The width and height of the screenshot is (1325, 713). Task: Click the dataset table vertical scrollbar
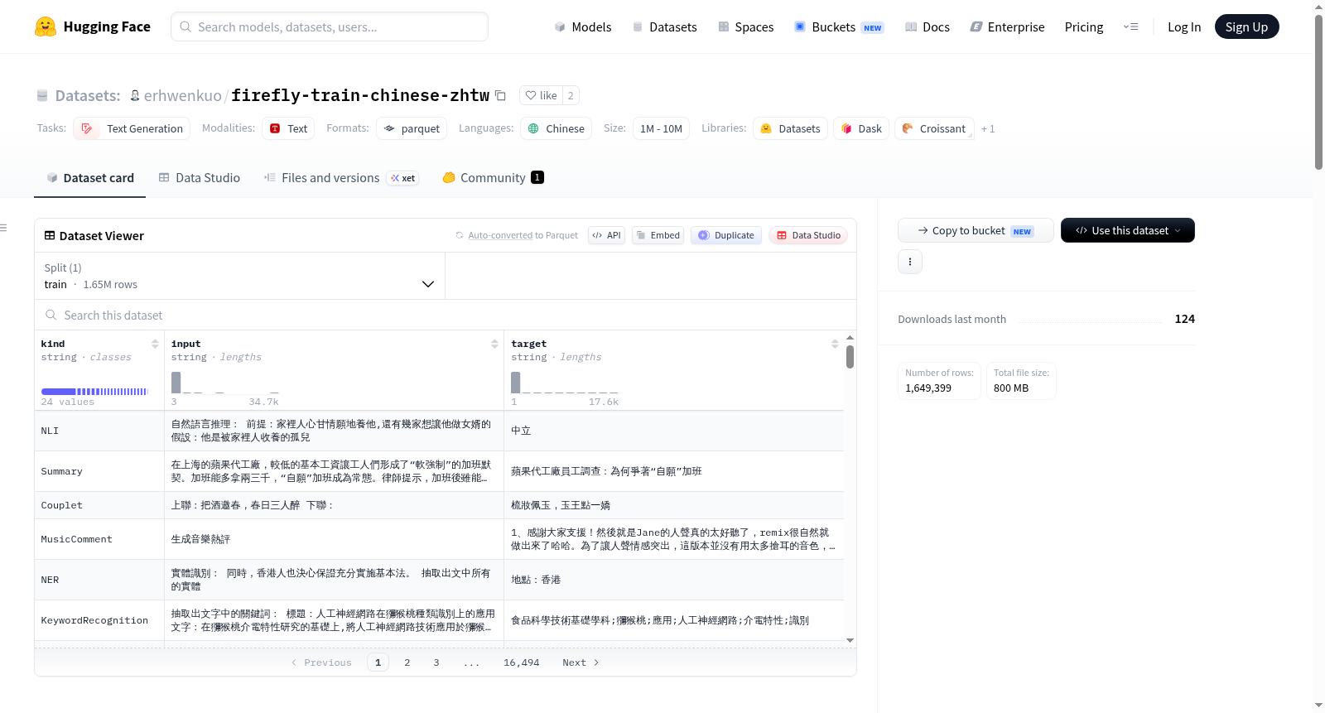pyautogui.click(x=850, y=356)
